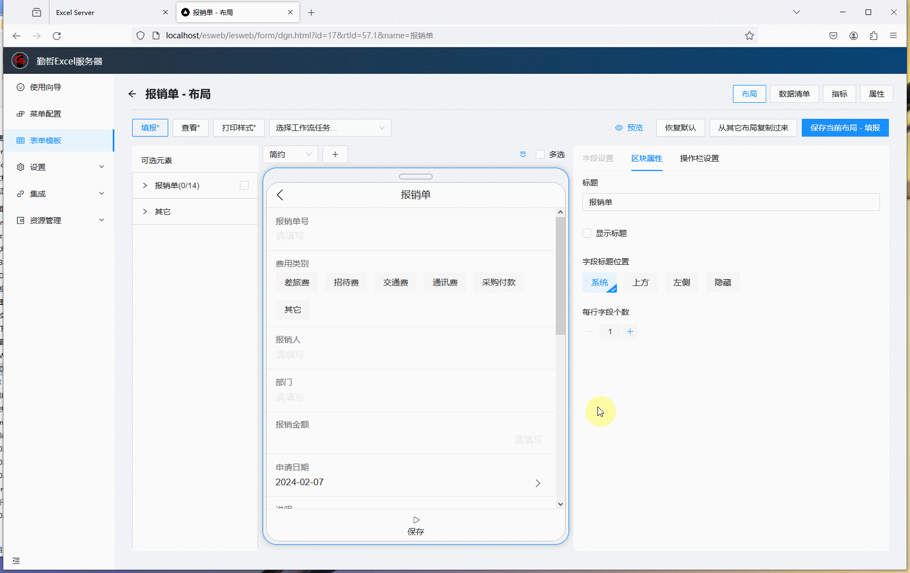
Task: Click the back chevron in phone preview header
Action: point(280,195)
